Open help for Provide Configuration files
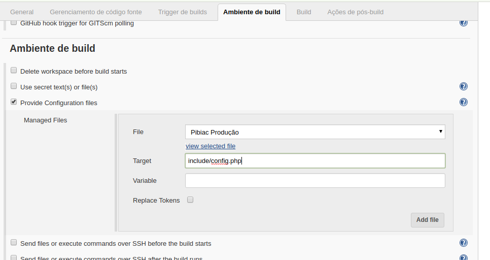The width and height of the screenshot is (490, 260). tap(464, 102)
